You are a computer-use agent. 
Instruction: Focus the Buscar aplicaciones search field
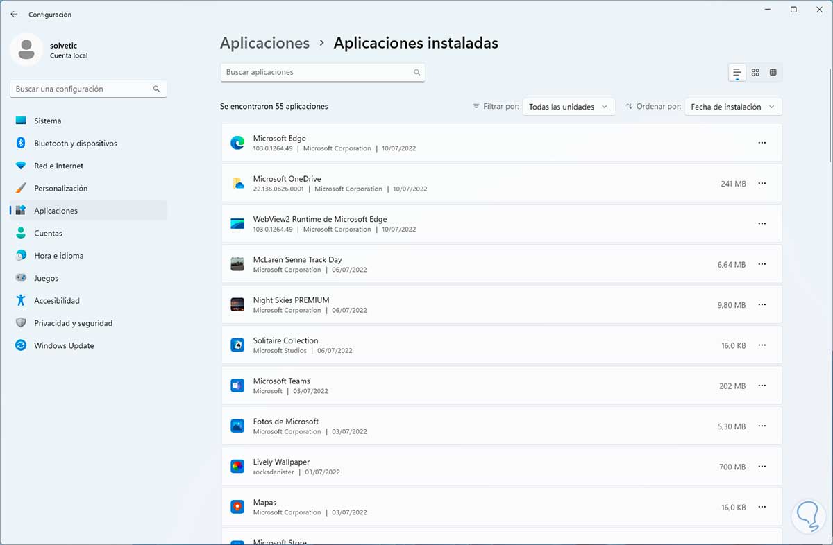point(322,72)
